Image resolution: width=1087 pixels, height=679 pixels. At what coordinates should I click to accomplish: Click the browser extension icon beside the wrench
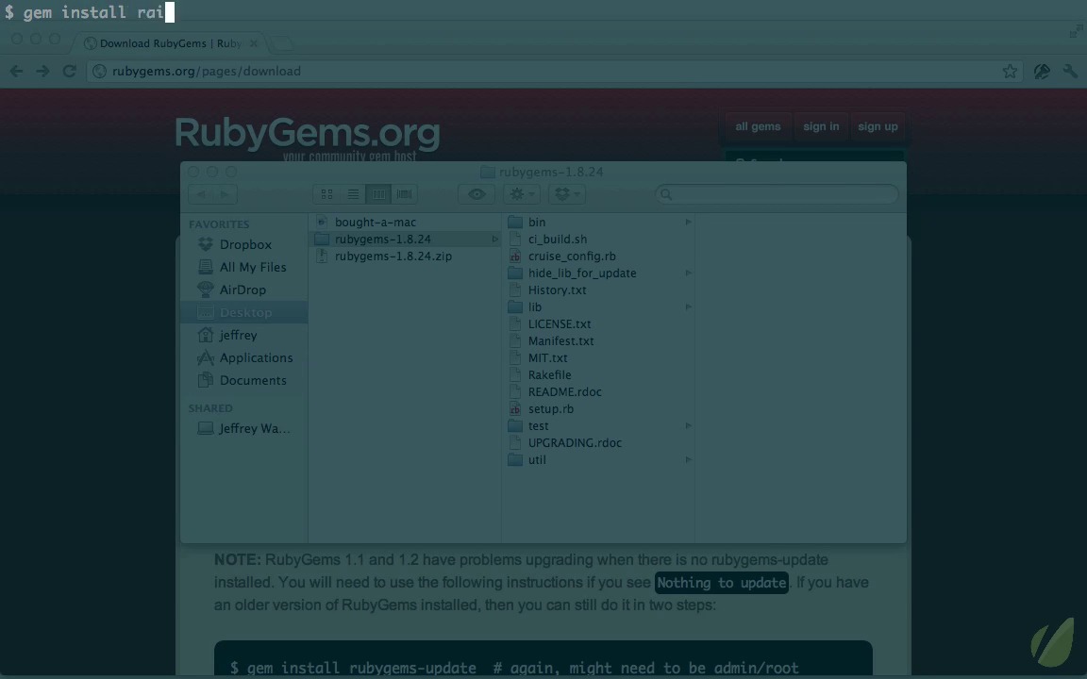tap(1042, 71)
